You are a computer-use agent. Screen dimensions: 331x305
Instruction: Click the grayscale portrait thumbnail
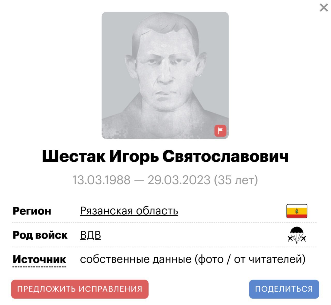click(165, 75)
